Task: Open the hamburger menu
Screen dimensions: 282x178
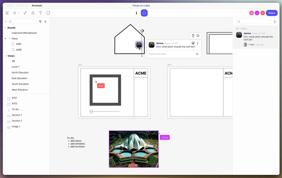Action: (7, 13)
